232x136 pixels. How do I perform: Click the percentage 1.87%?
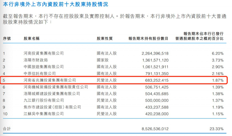(x=218, y=80)
